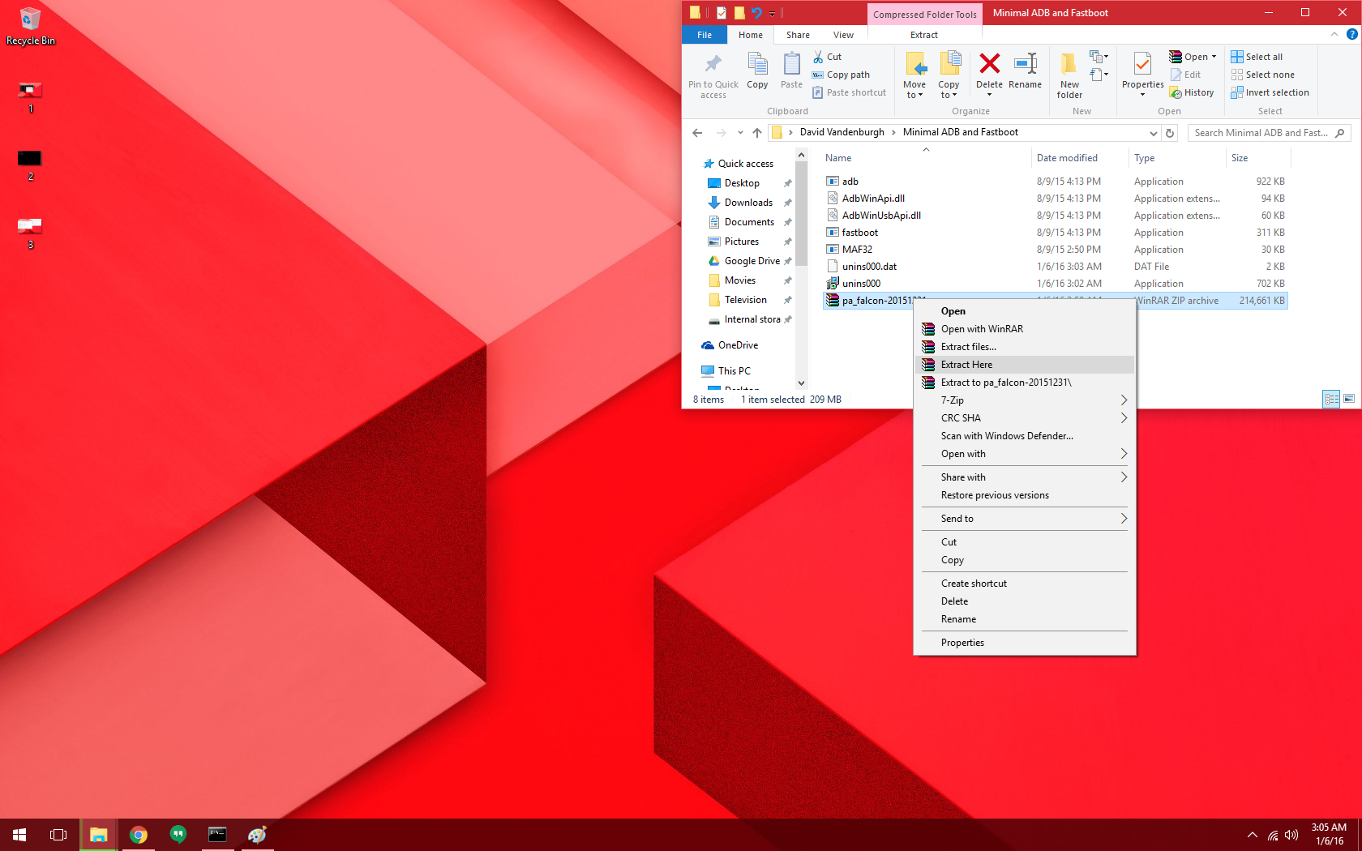Screen dimensions: 1362x851
Task: Click the Properties checkmark icon
Action: (x=1142, y=64)
